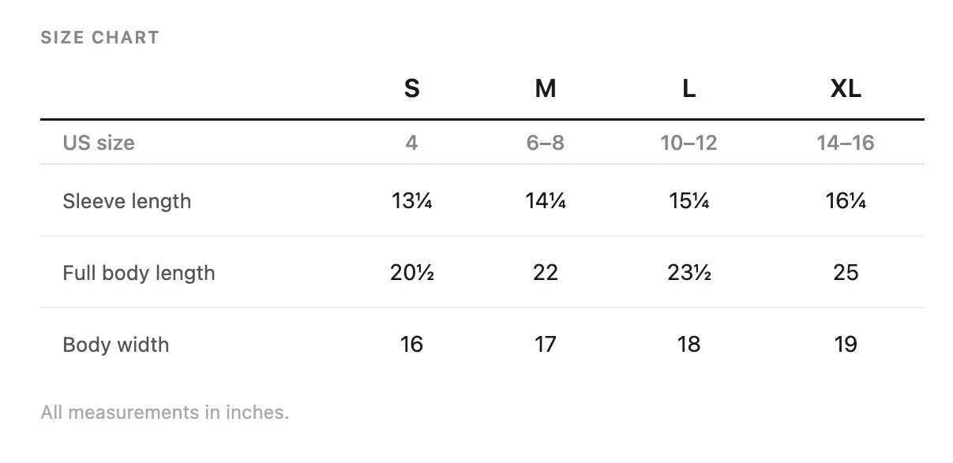
Task: Click the body width 16 value
Action: (x=411, y=345)
